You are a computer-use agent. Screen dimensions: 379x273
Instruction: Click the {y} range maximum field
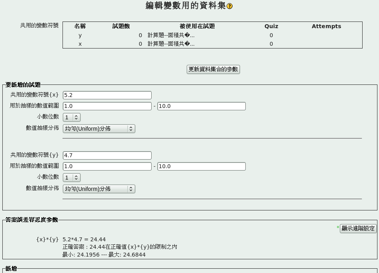(x=201, y=166)
